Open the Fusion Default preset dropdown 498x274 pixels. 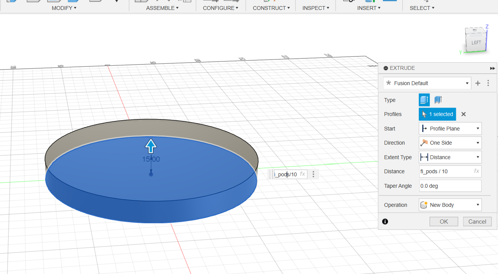pyautogui.click(x=427, y=83)
